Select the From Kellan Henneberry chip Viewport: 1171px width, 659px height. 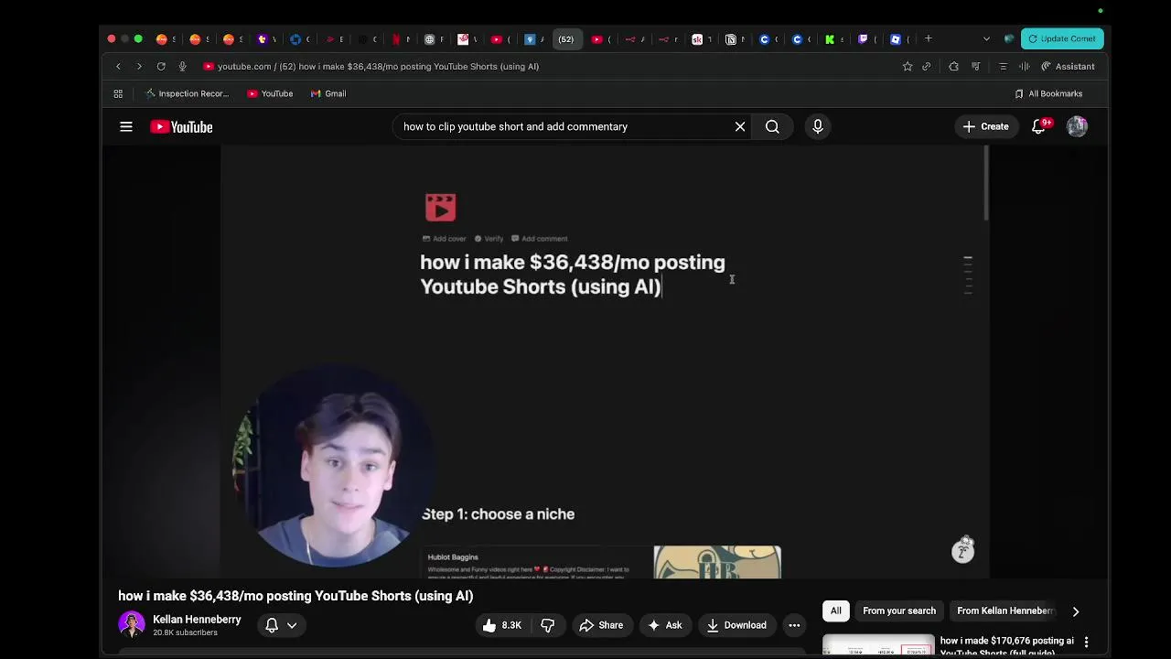[1004, 610]
